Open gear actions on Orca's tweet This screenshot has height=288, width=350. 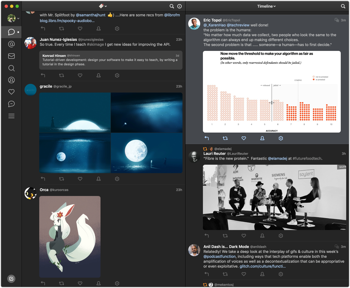(x=117, y=283)
